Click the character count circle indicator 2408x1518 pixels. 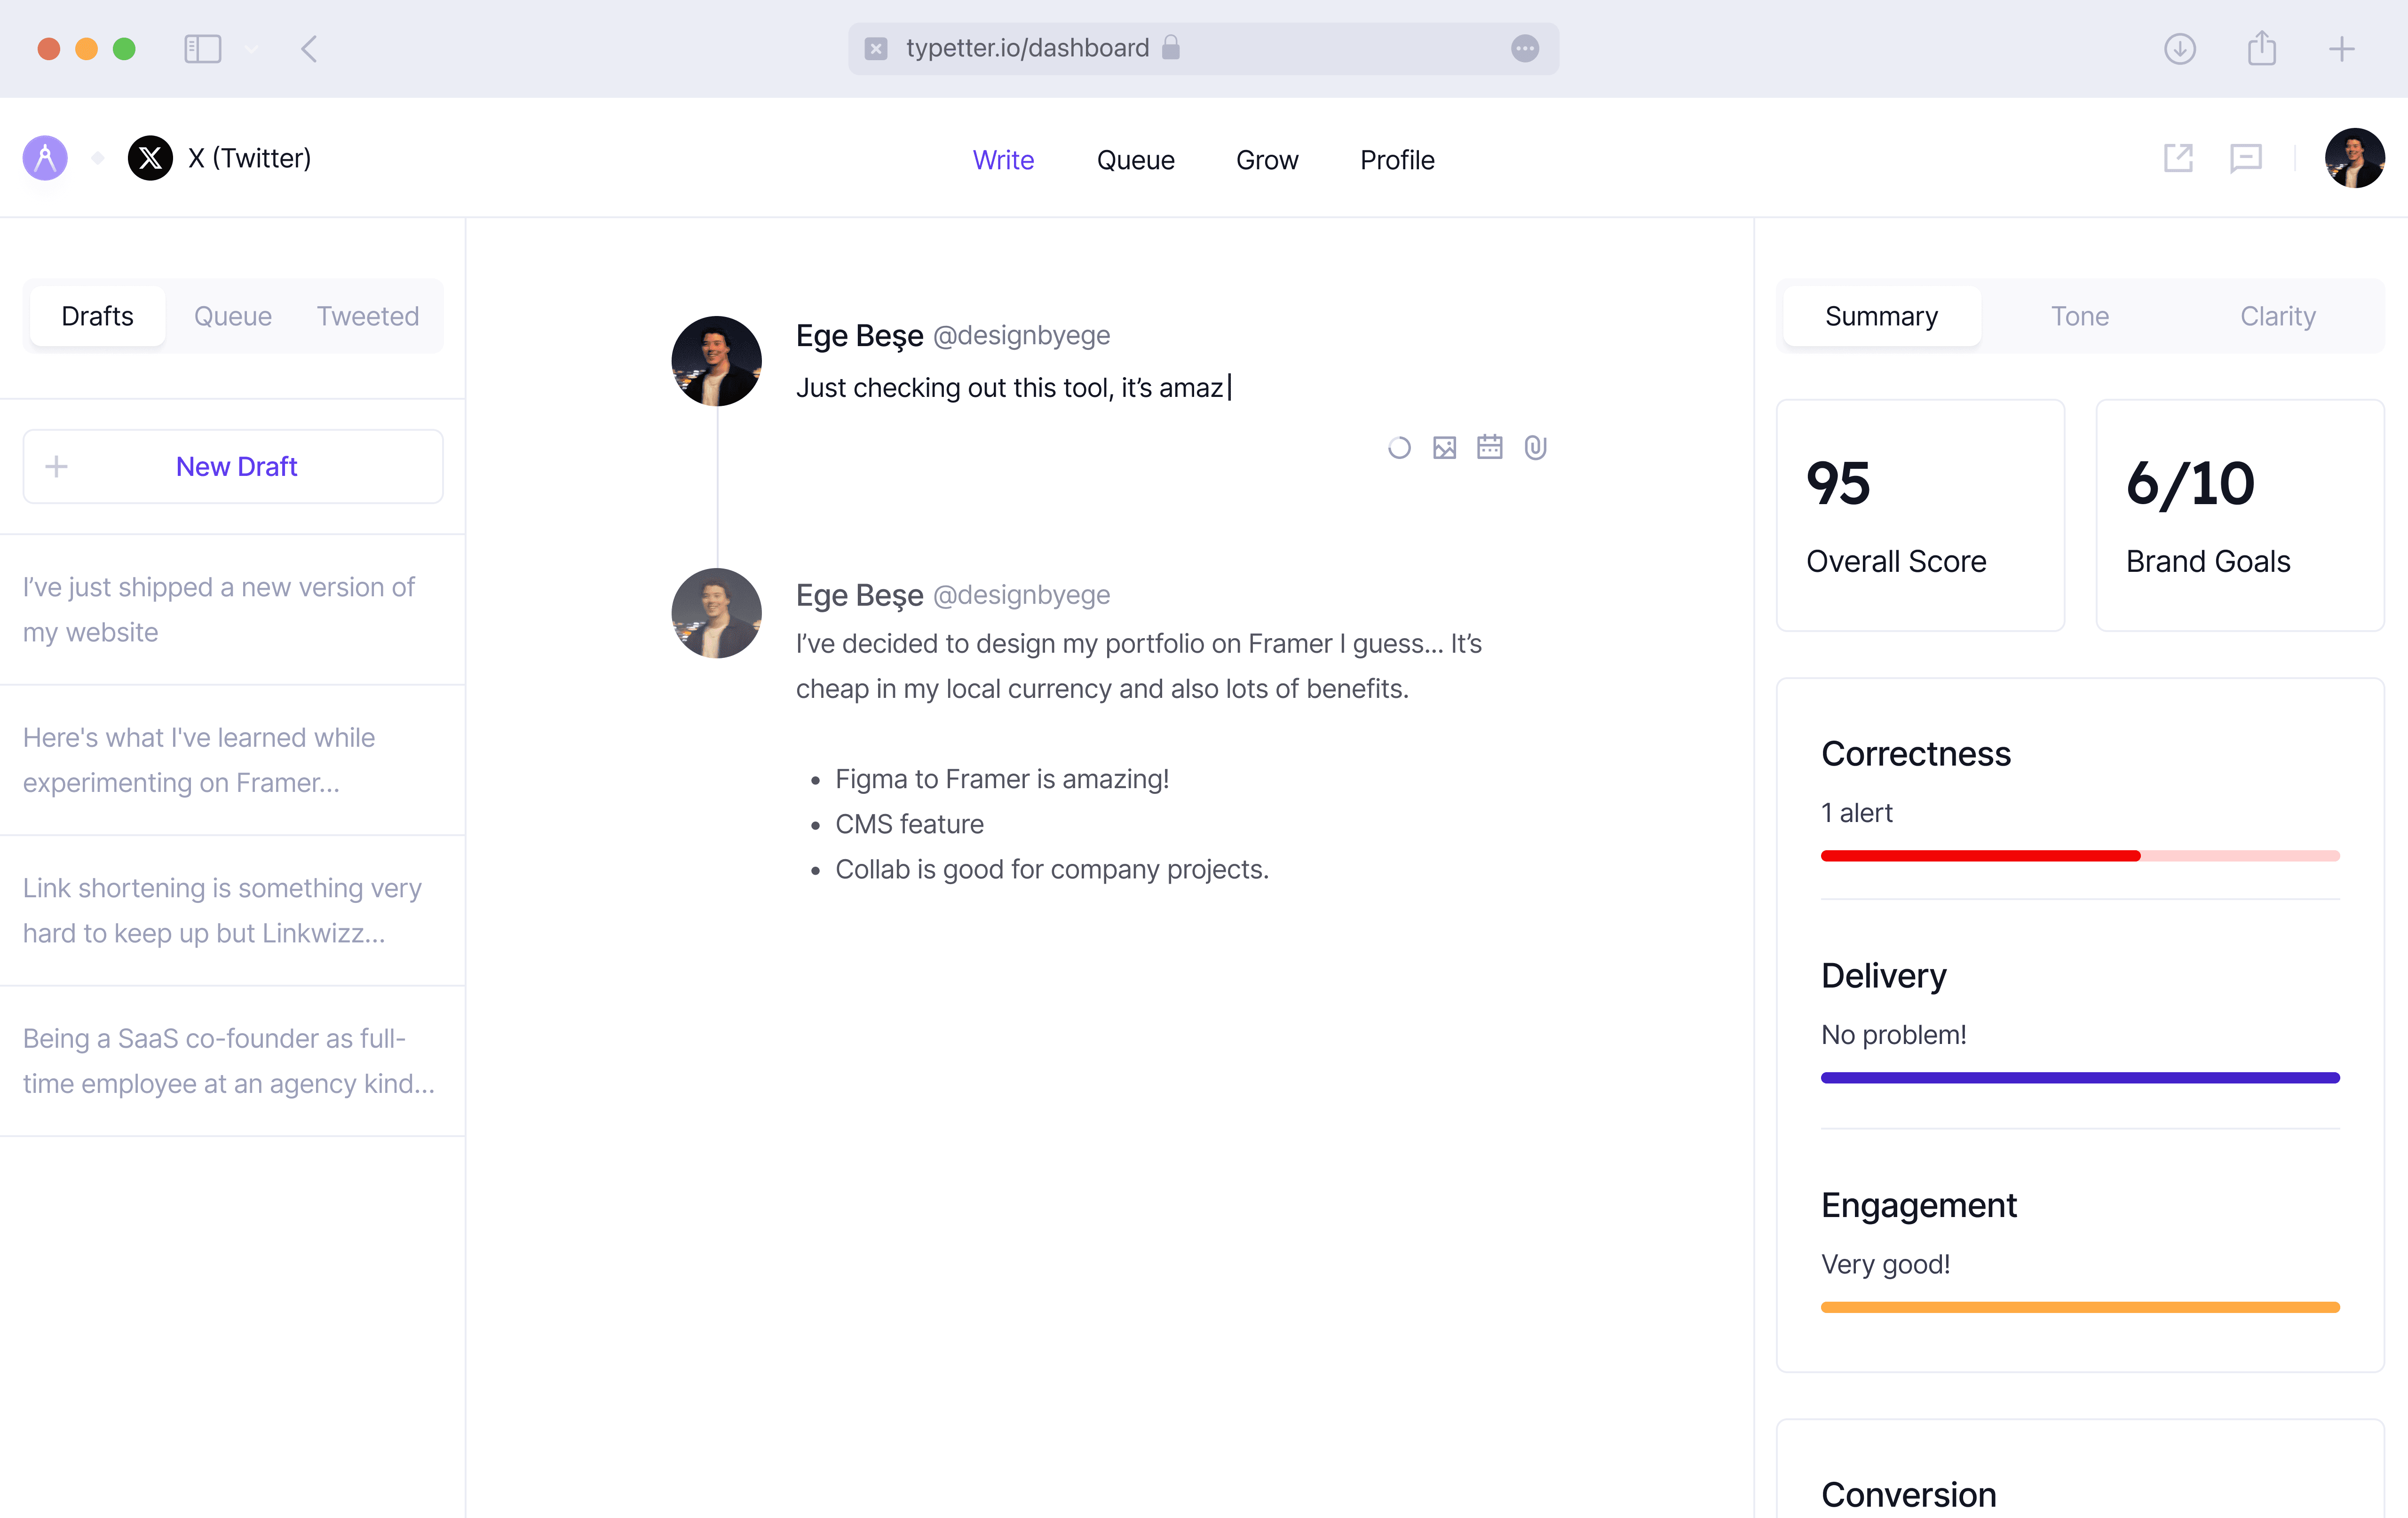(1399, 447)
